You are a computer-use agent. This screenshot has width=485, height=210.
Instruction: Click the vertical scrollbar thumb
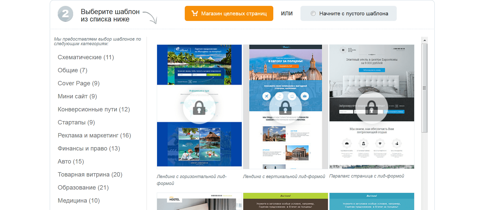click(x=424, y=88)
